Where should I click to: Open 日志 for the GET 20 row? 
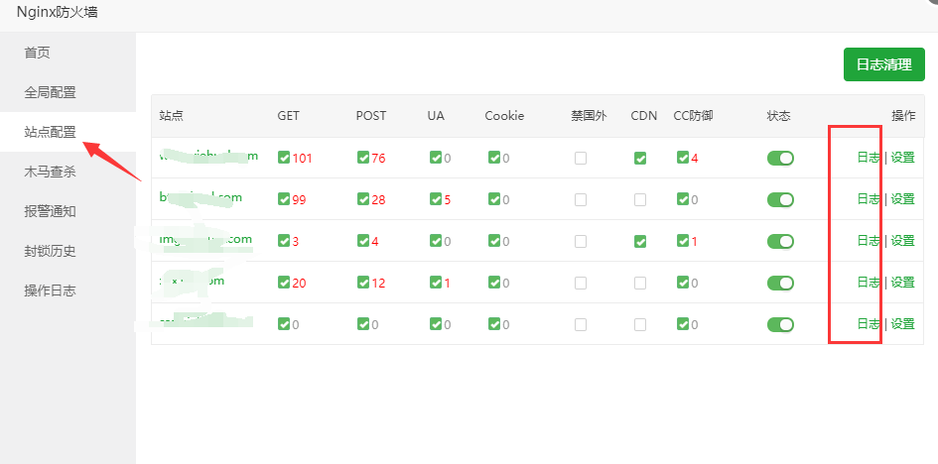[868, 282]
